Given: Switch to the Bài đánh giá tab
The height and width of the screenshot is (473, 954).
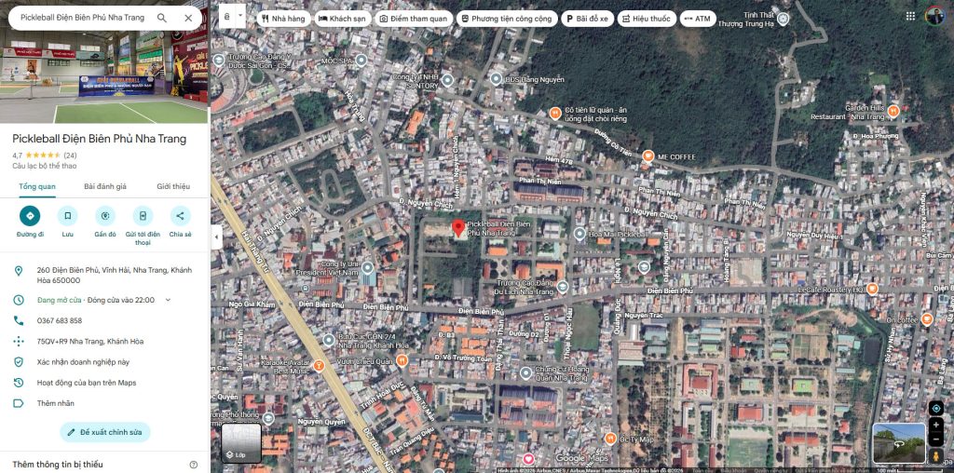Looking at the screenshot, I should click(105, 186).
